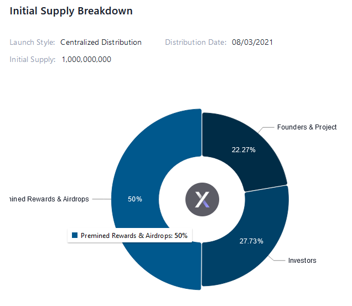
Task: Click the Distribution Date field label
Action: point(195,42)
